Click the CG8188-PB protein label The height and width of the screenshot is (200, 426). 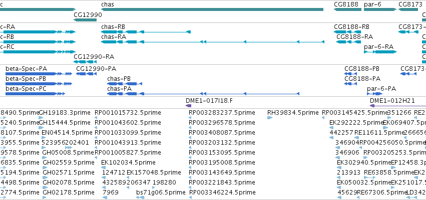click(x=362, y=69)
